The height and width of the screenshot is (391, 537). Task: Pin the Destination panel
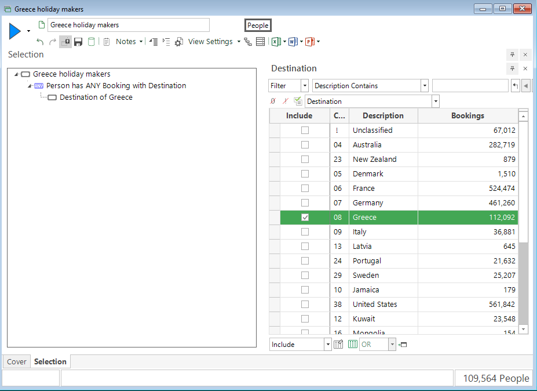512,68
